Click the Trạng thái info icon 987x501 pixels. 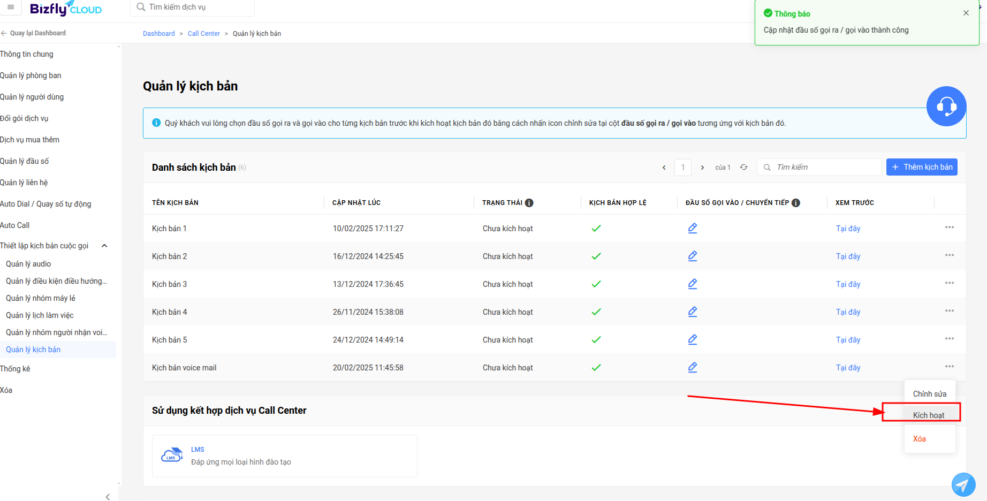click(529, 203)
